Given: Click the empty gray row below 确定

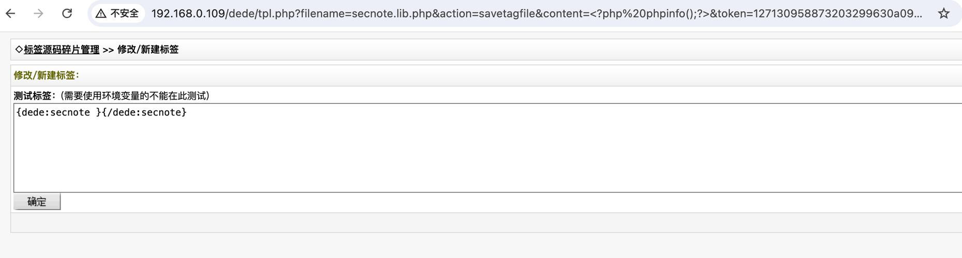Looking at the screenshot, I should [465, 222].
